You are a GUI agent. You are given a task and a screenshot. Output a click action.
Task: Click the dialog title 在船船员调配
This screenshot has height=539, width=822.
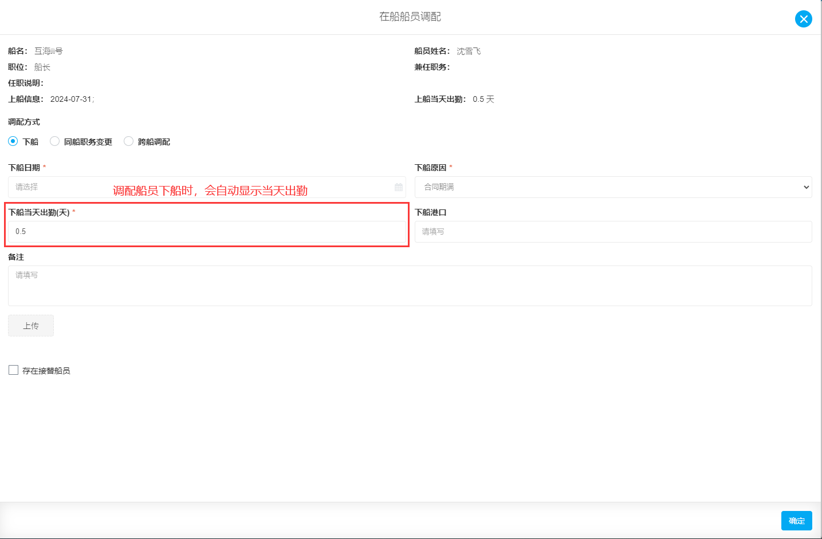point(410,17)
